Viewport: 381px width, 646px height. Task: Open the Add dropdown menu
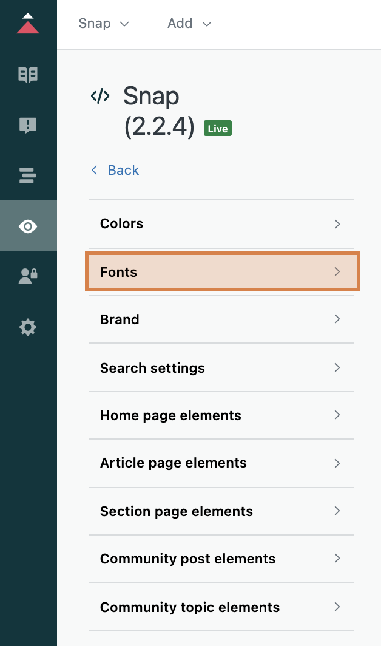point(189,24)
